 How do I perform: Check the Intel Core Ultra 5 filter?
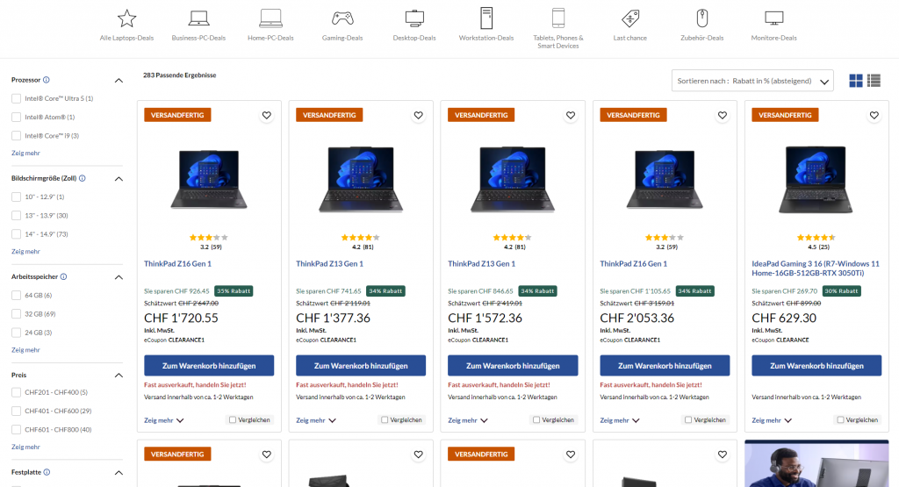(17, 98)
